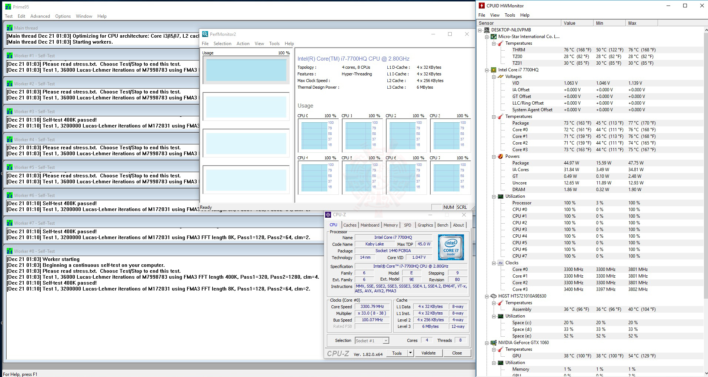Click the hard drive icon beside HGST HTS721010A9E630
The height and width of the screenshot is (377, 708).
493,296
